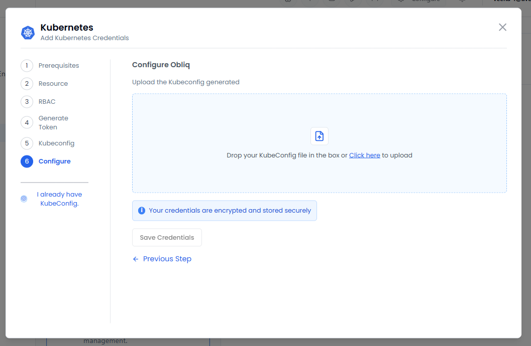Click the Kubernetes helm logo icon
This screenshot has width=531, height=346.
pyautogui.click(x=28, y=33)
